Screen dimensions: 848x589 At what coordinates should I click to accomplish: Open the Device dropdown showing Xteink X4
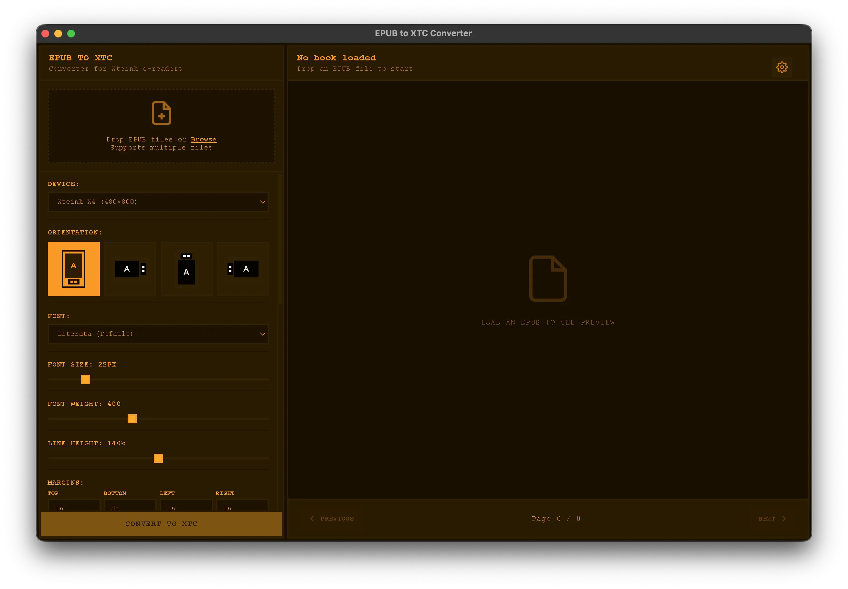pos(158,202)
